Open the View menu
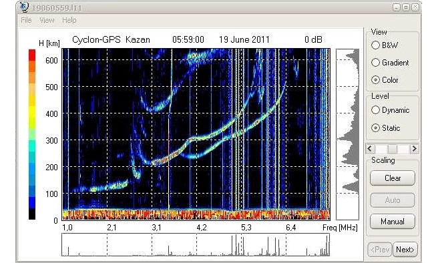 [x=47, y=20]
